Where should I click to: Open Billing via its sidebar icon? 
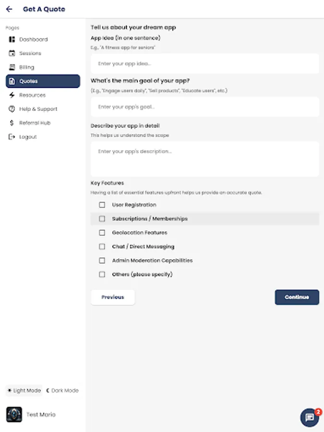click(x=12, y=67)
